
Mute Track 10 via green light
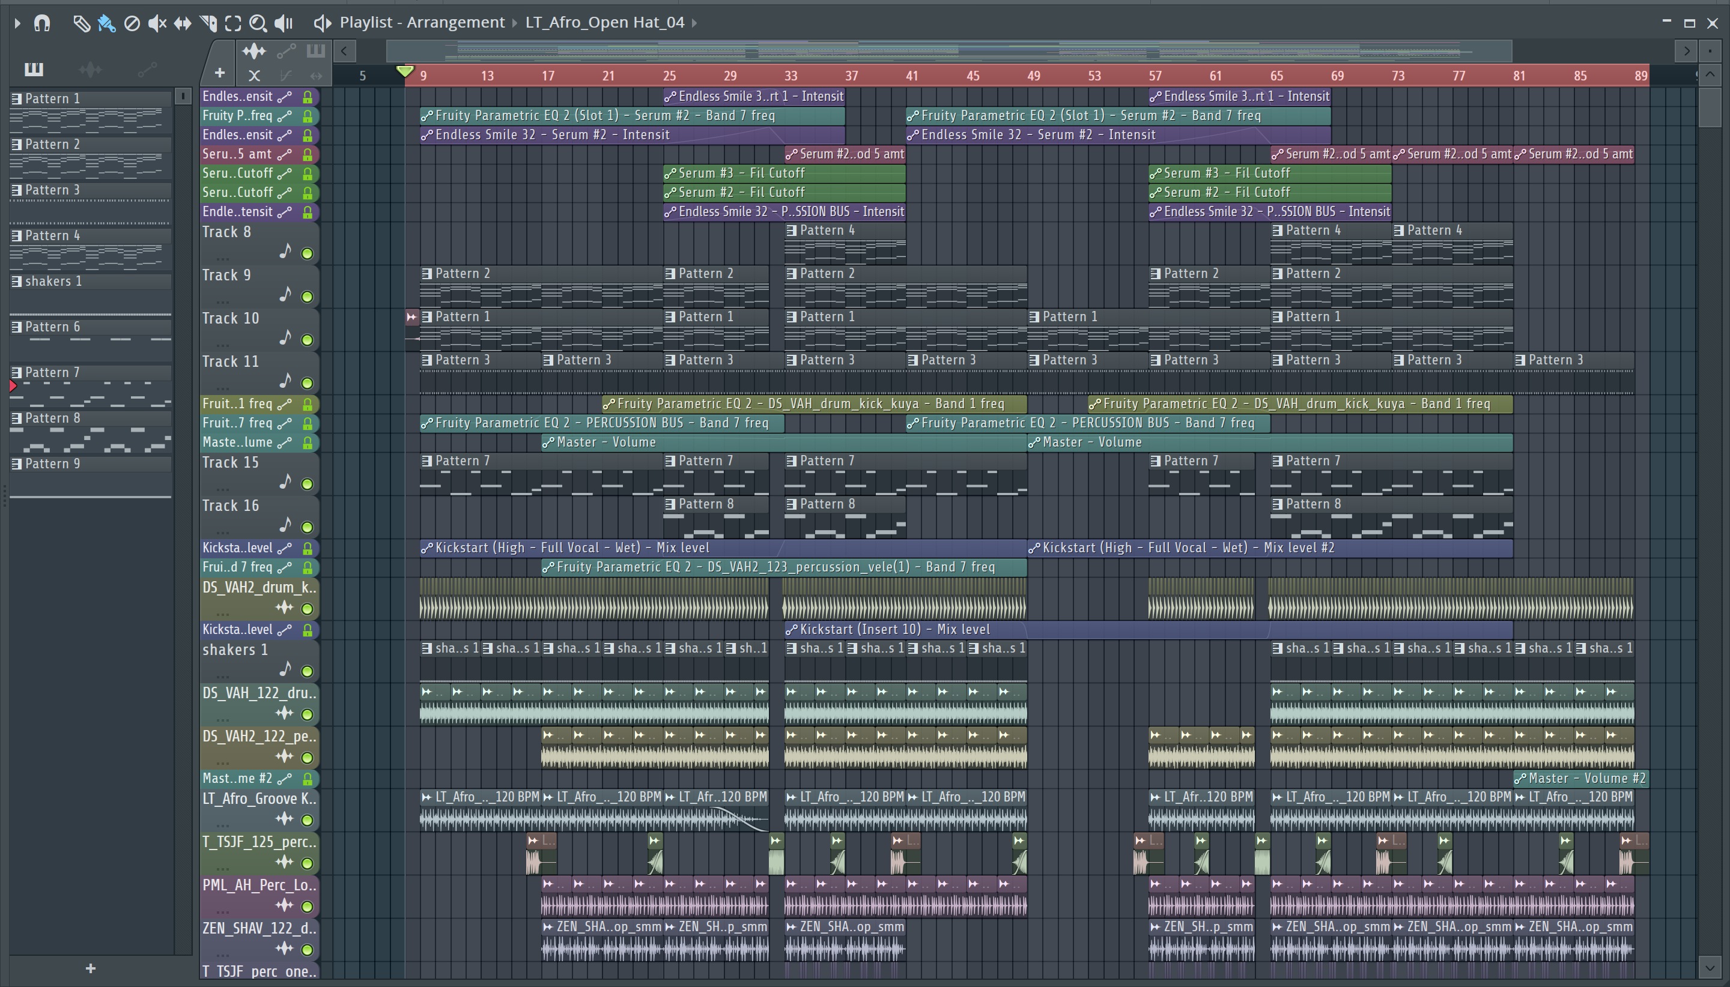click(307, 340)
